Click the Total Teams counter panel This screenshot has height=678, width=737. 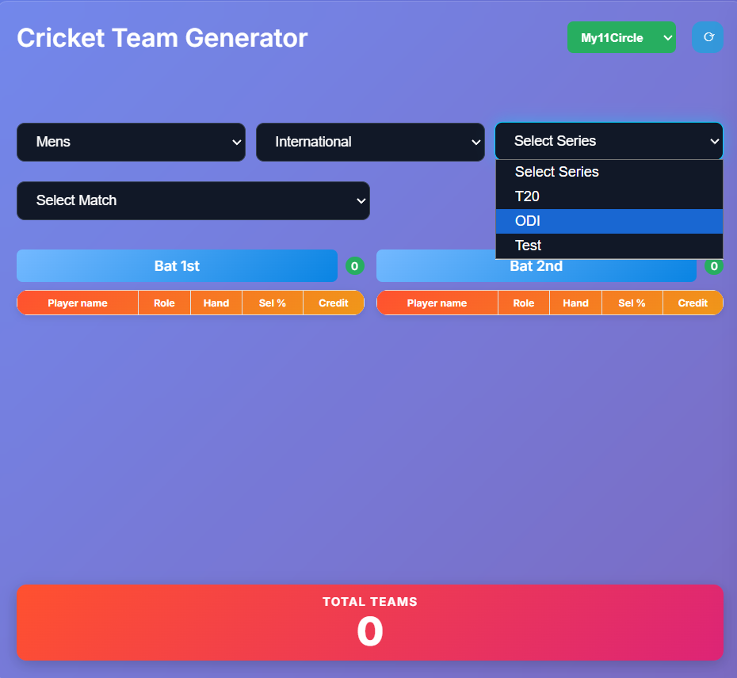coord(370,623)
